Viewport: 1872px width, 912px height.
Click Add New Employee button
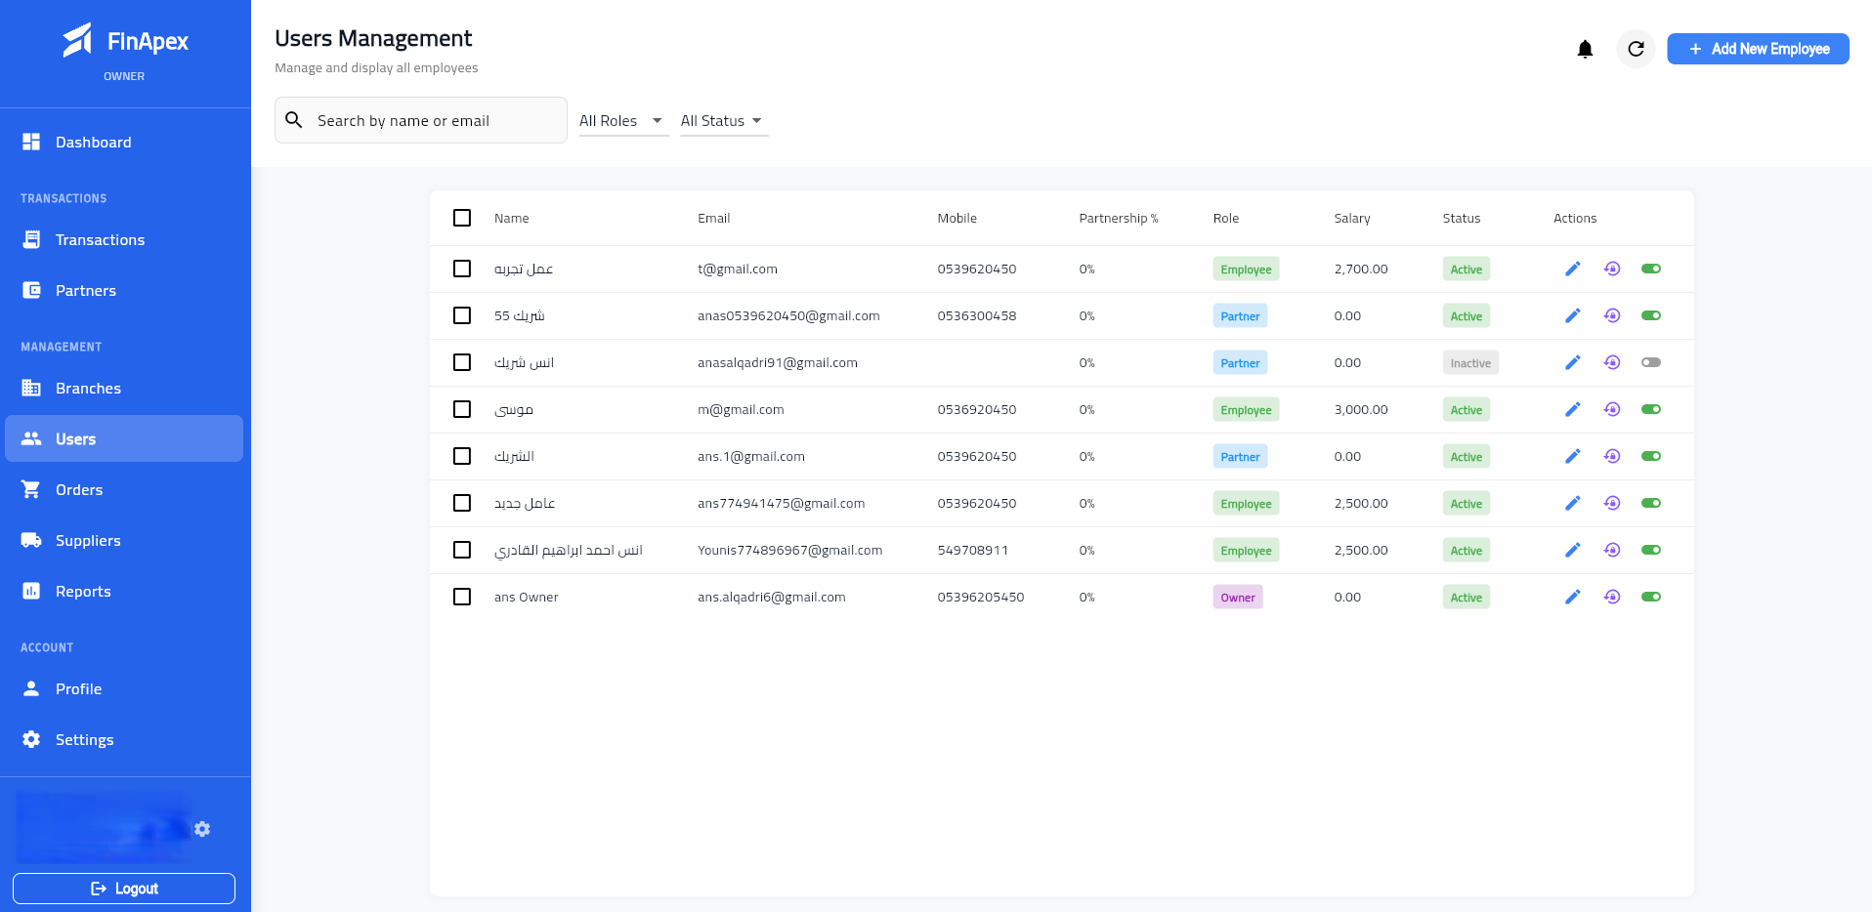click(x=1758, y=49)
